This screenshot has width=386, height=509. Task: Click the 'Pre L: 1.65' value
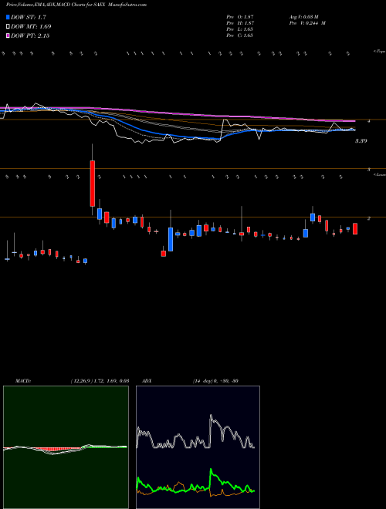click(240, 29)
